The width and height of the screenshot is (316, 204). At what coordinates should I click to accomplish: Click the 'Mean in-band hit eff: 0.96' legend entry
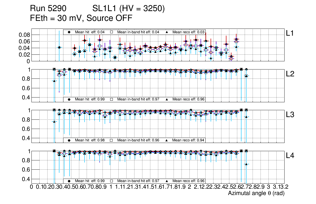(138, 140)
